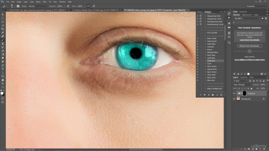The image size is (269, 151).
Task: Select the Crop tool
Action: tap(3, 29)
